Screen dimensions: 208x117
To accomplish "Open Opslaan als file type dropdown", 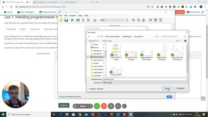I will 145,83.
